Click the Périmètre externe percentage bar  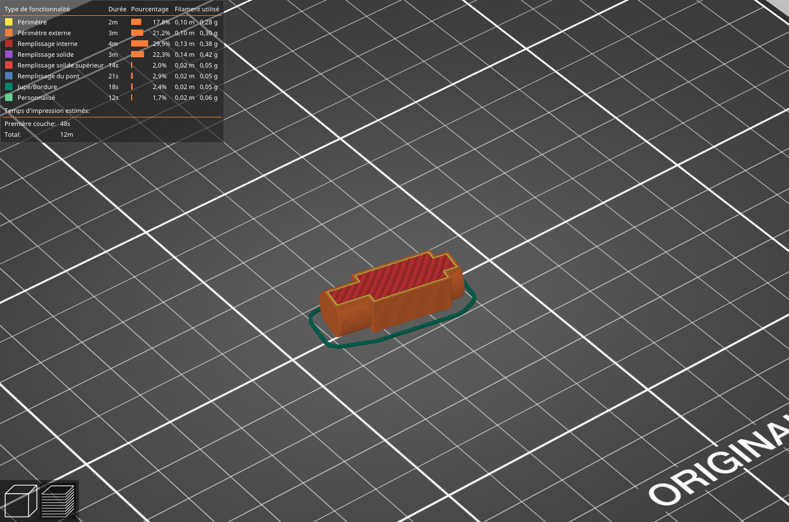tap(137, 33)
